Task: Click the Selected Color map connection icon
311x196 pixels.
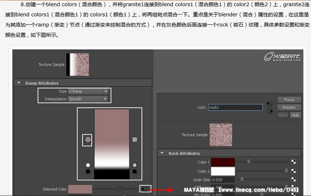Action: coord(144,189)
